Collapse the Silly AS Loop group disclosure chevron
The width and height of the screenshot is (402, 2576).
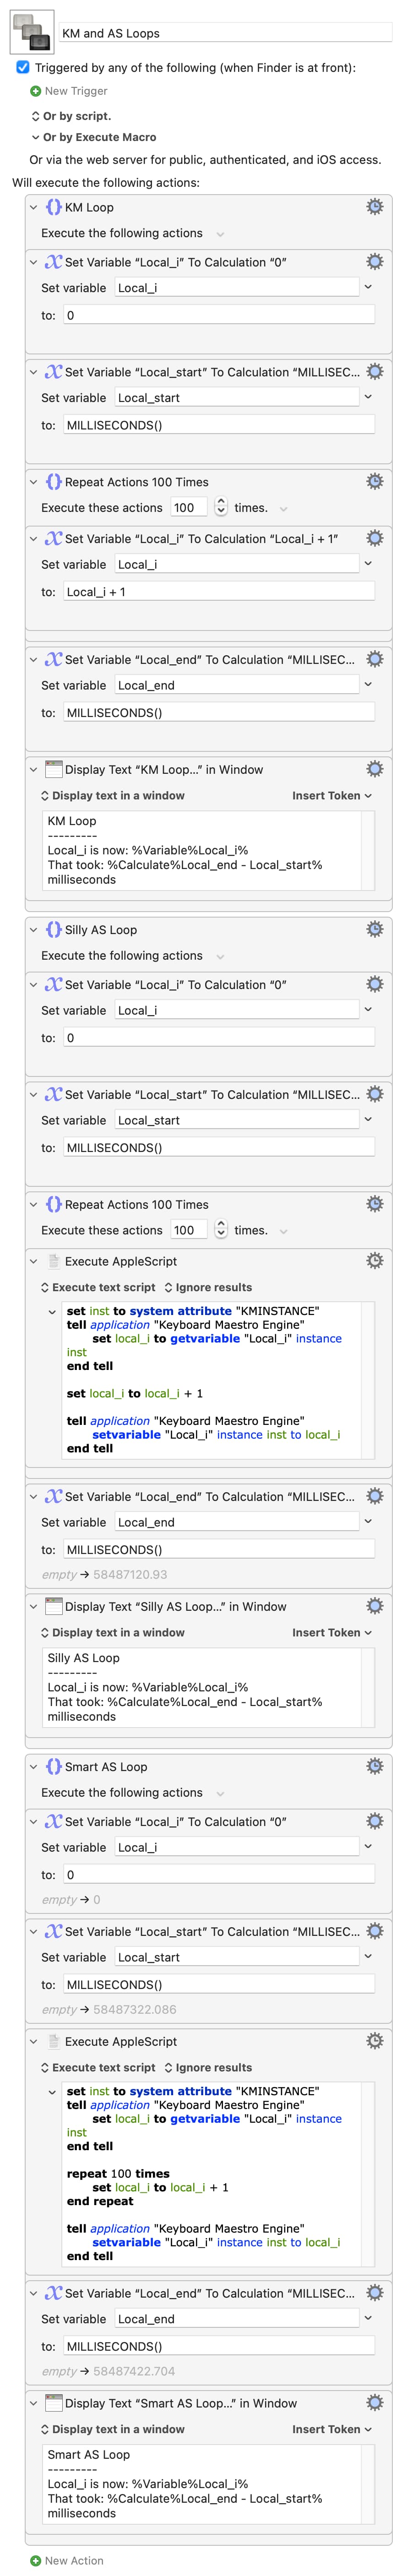(x=33, y=929)
